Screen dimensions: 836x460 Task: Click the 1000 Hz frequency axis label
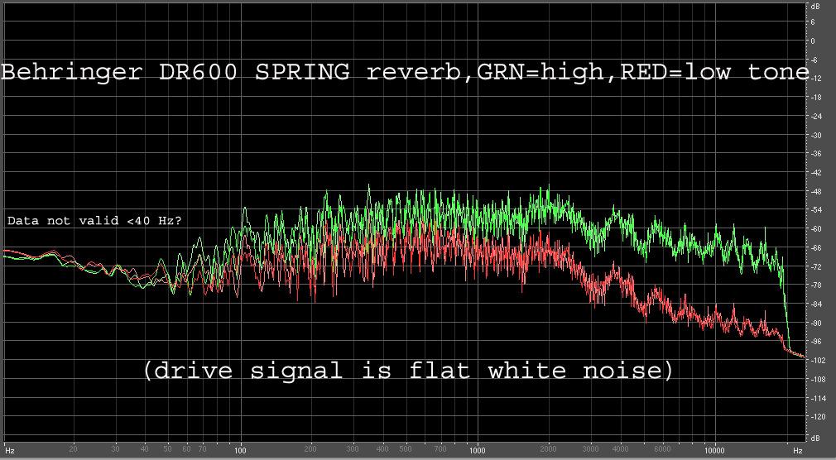pyautogui.click(x=477, y=450)
